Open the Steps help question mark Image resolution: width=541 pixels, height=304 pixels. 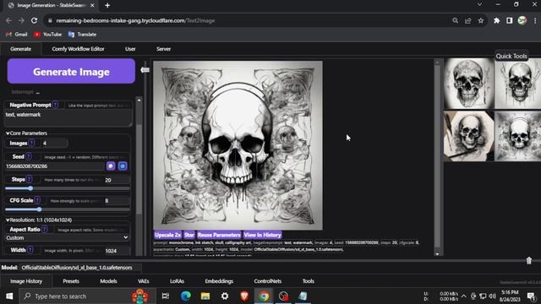[x=30, y=179]
